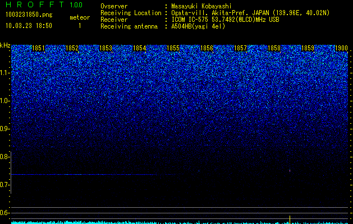Click the 1851 time marker
Screen dimensions: 353x224
pyautogui.click(x=38, y=48)
